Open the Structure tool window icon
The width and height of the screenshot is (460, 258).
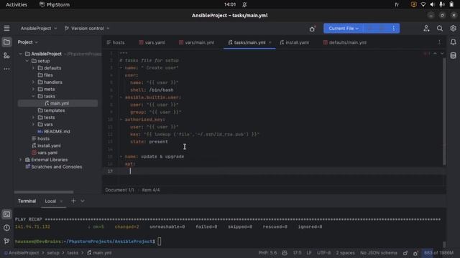coord(6,56)
